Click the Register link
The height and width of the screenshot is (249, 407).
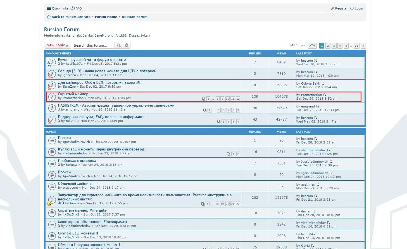[339, 8]
